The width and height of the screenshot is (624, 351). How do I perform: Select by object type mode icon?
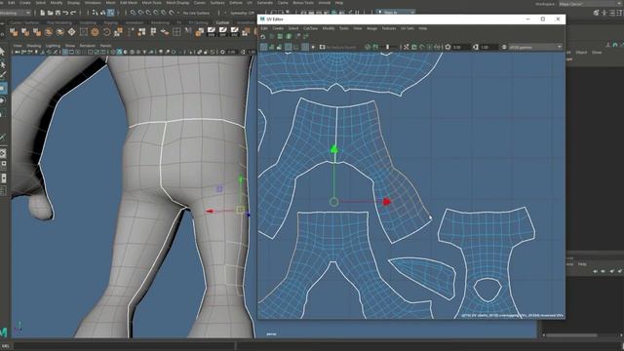click(x=102, y=13)
